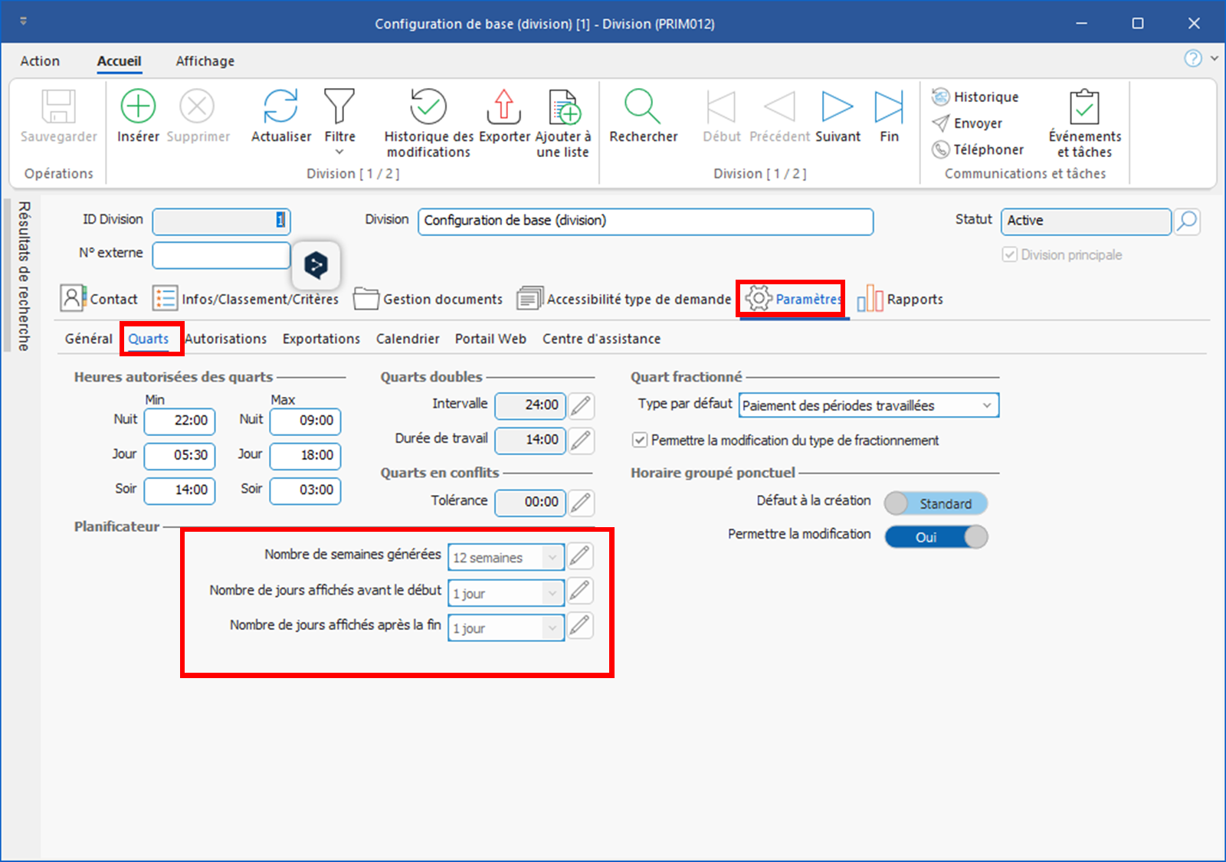
Task: Toggle the Défaut à la création switch
Action: click(936, 503)
